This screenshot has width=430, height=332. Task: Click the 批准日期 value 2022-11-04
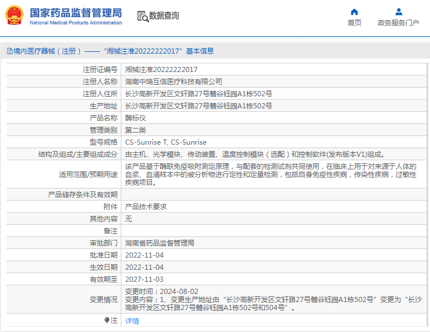point(144,255)
